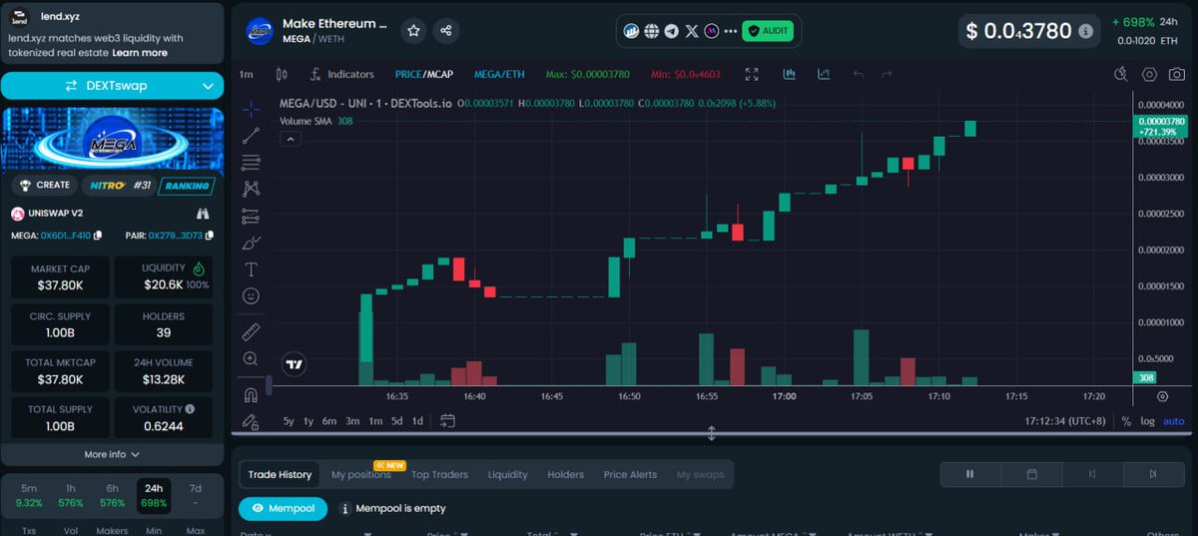This screenshot has height=536, width=1198.
Task: Toggle magnet mode on chart
Action: (252, 394)
